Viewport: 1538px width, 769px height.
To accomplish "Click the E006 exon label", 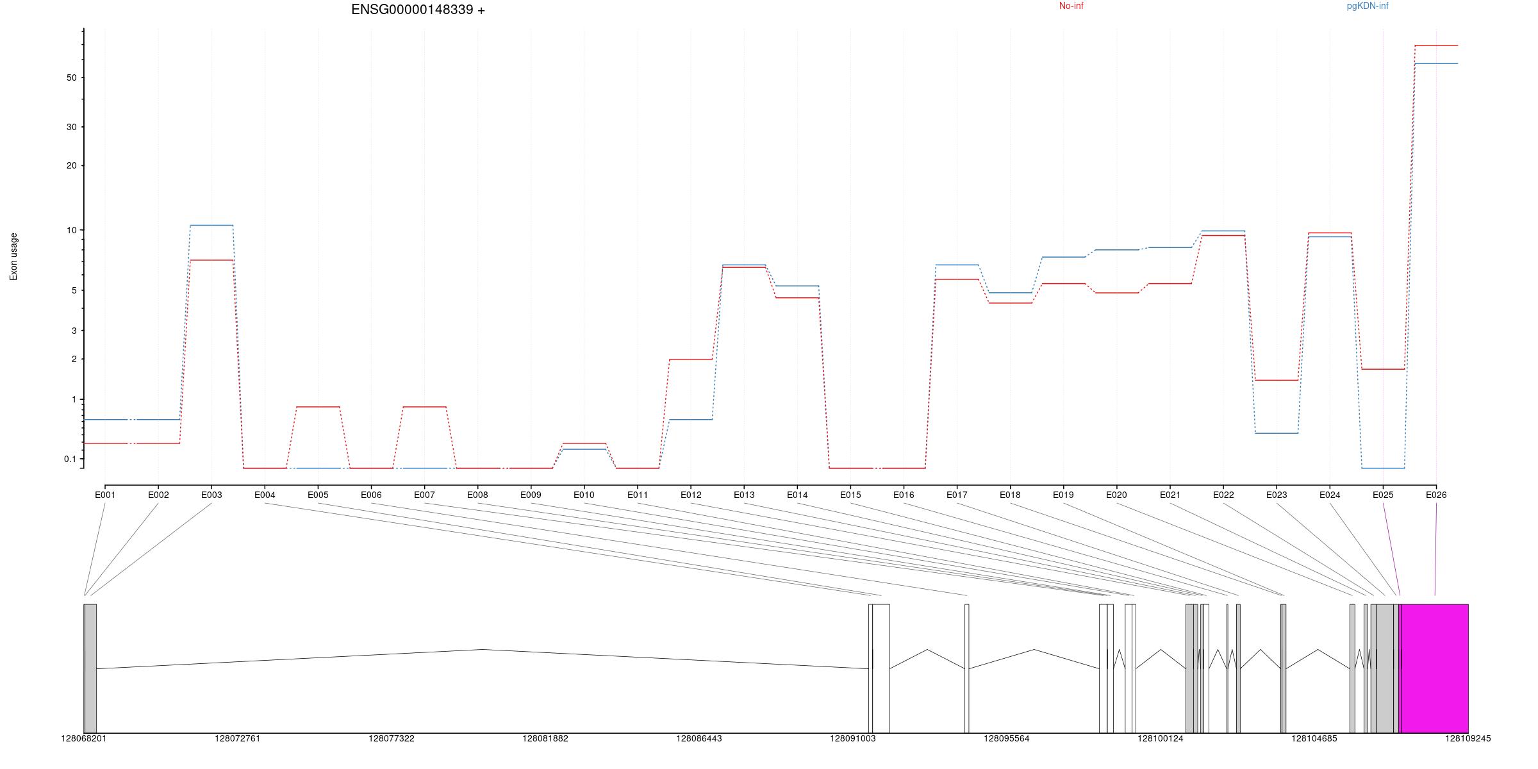I will click(371, 495).
